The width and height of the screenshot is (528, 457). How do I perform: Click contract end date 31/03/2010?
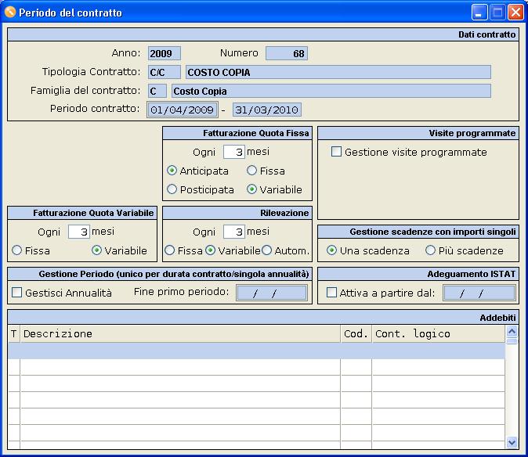(x=266, y=110)
